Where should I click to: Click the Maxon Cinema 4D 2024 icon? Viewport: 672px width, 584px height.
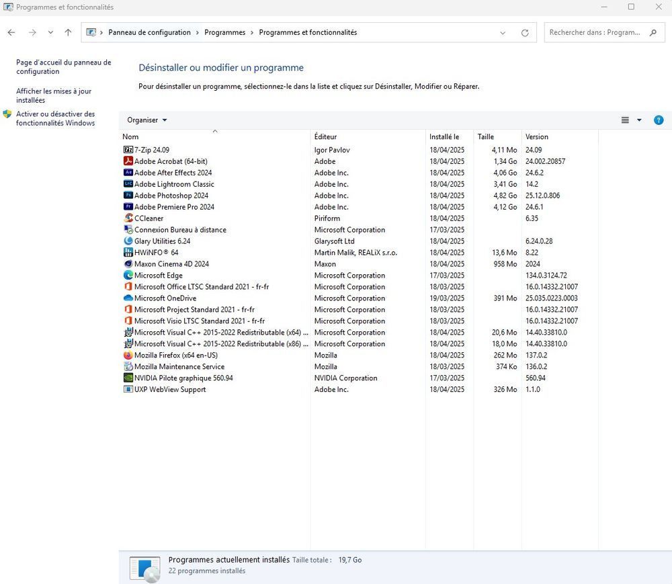pos(128,264)
